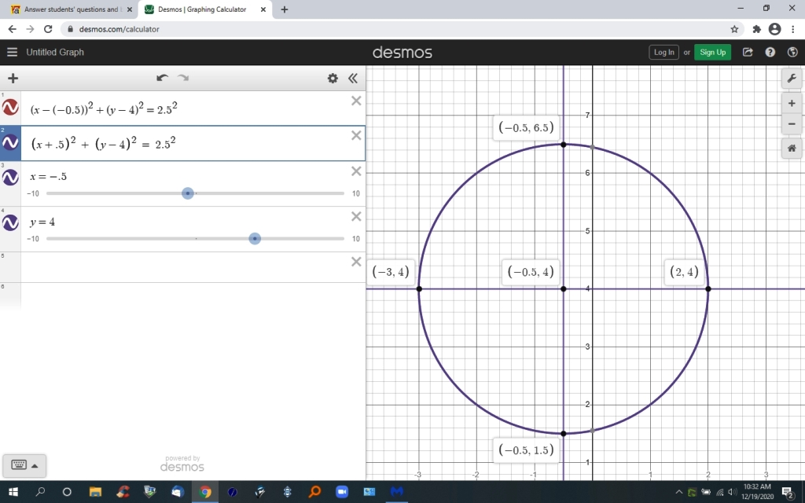Open Zoom from the taskbar
This screenshot has height=503, width=805.
point(342,492)
